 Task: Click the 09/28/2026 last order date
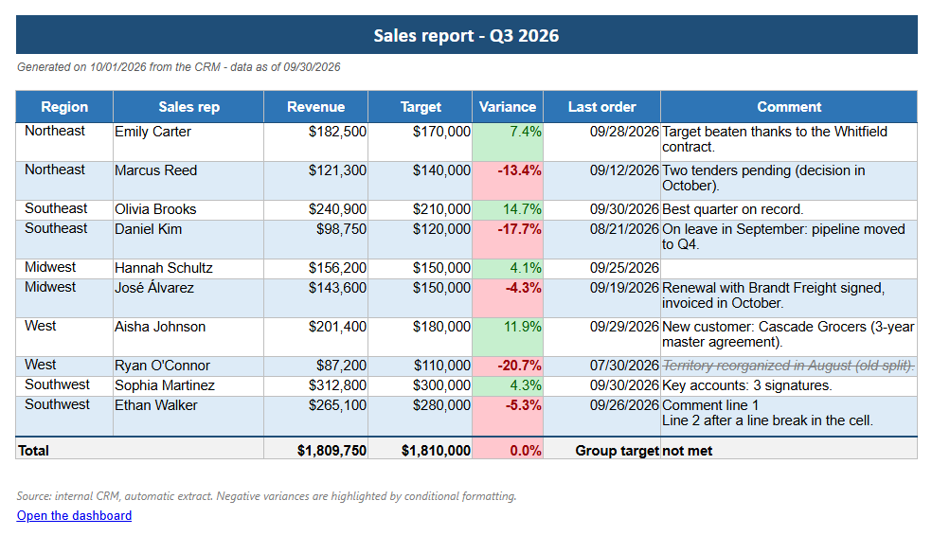tap(601, 142)
